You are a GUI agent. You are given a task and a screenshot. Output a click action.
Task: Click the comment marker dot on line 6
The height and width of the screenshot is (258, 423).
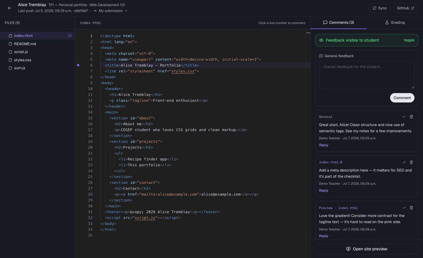coord(78,65)
